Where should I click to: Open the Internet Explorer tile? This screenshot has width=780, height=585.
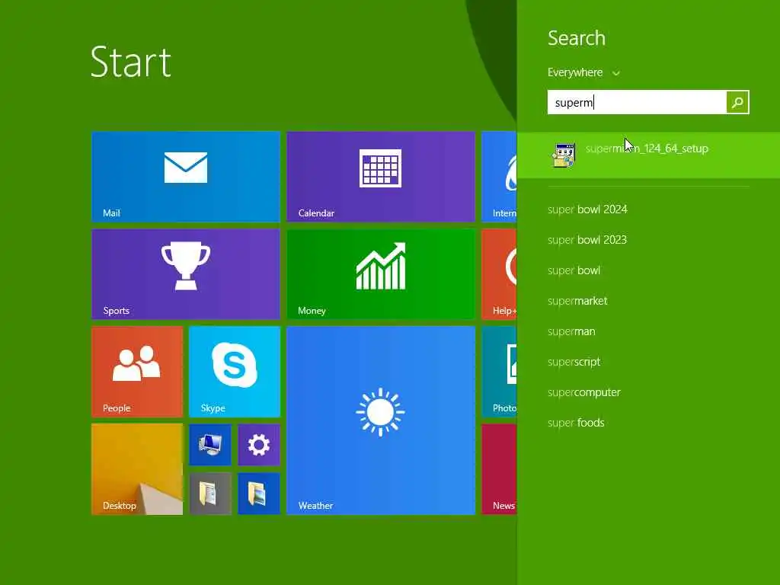(499, 176)
